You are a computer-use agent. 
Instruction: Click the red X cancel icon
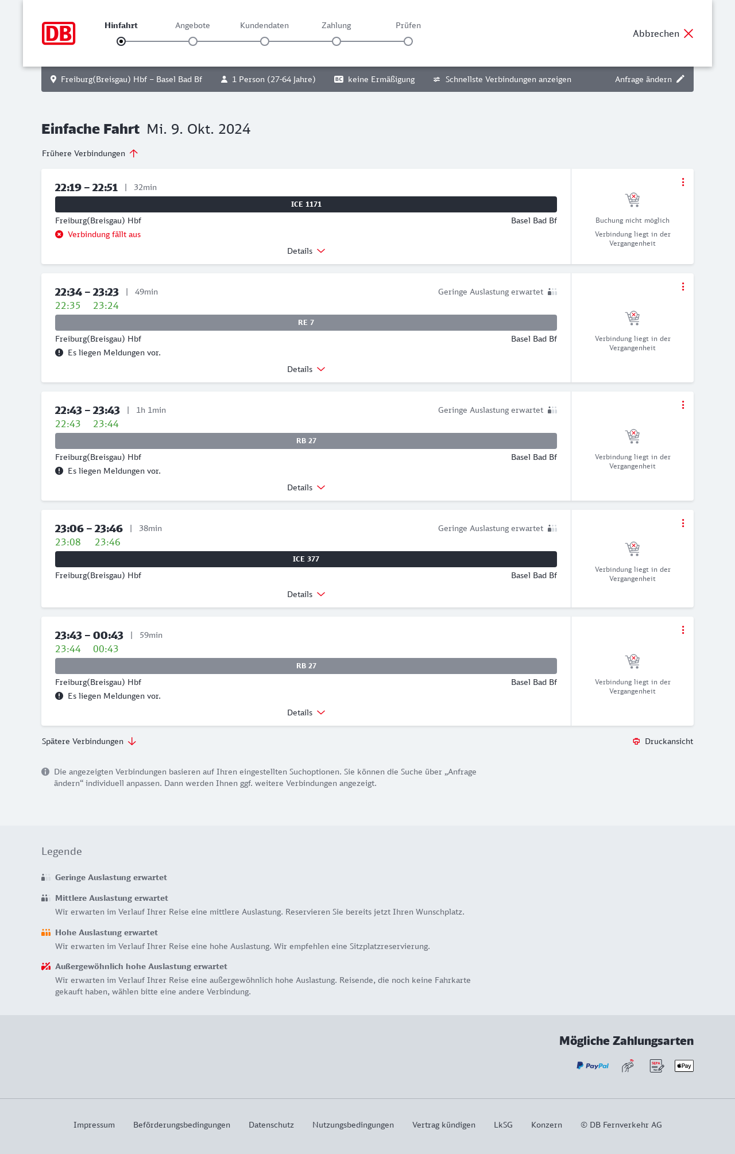pyautogui.click(x=688, y=33)
